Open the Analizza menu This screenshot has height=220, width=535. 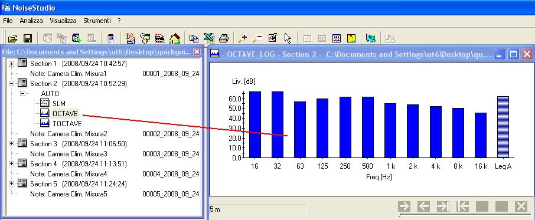click(31, 21)
